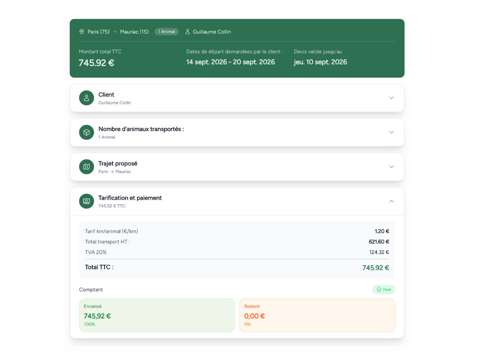Click the 745.92 € TTC subtitle
The image size is (484, 356).
click(x=112, y=206)
